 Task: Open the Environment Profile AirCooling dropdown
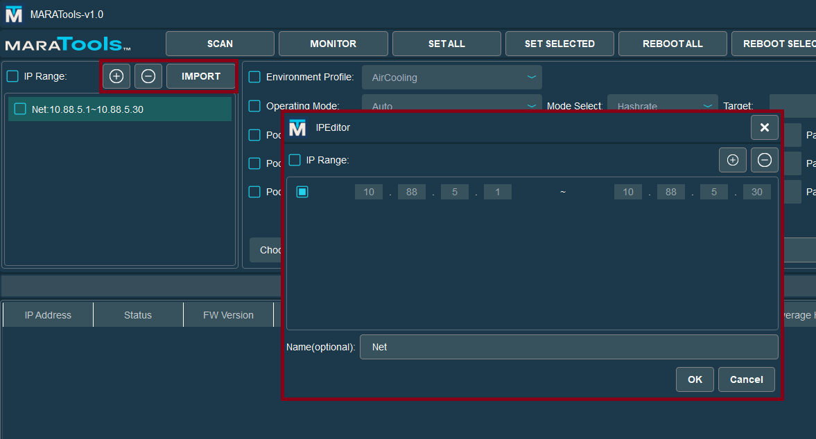[452, 78]
